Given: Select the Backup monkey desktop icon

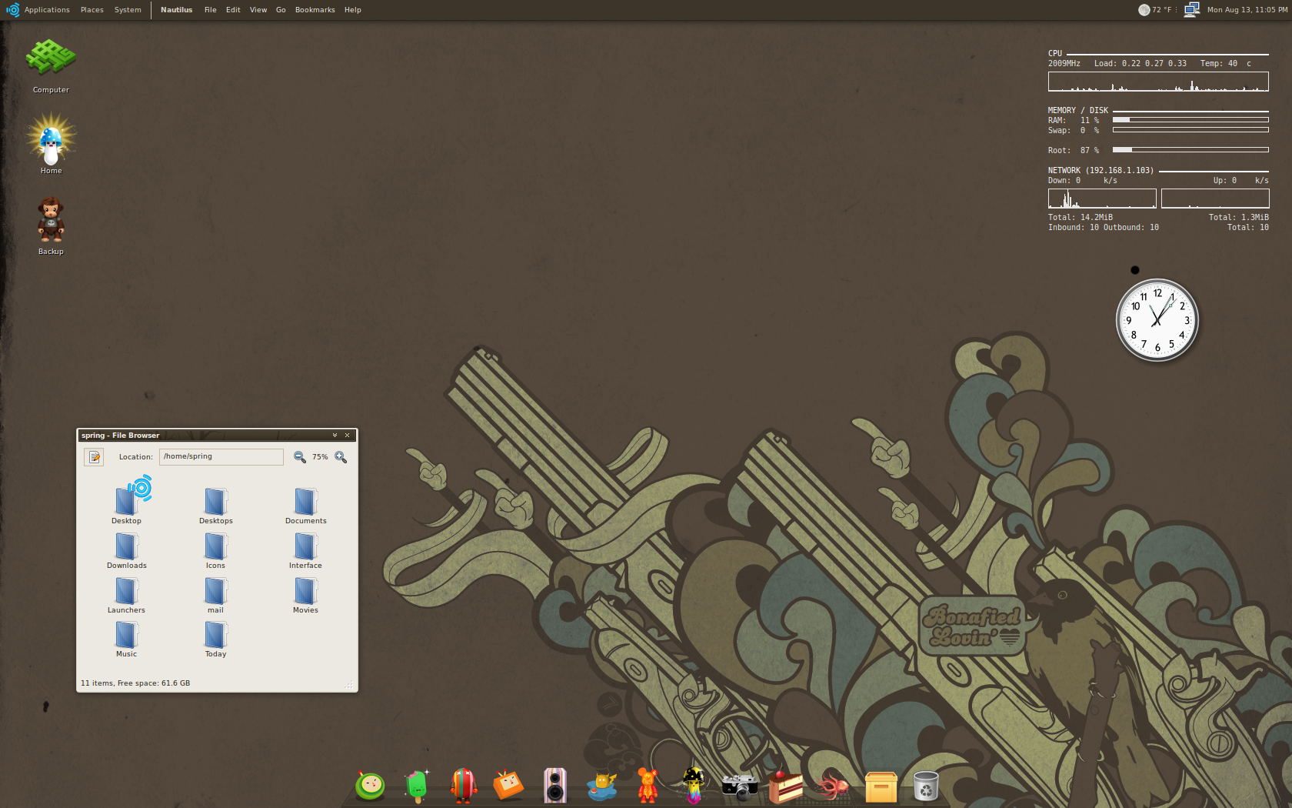Looking at the screenshot, I should click(x=51, y=223).
